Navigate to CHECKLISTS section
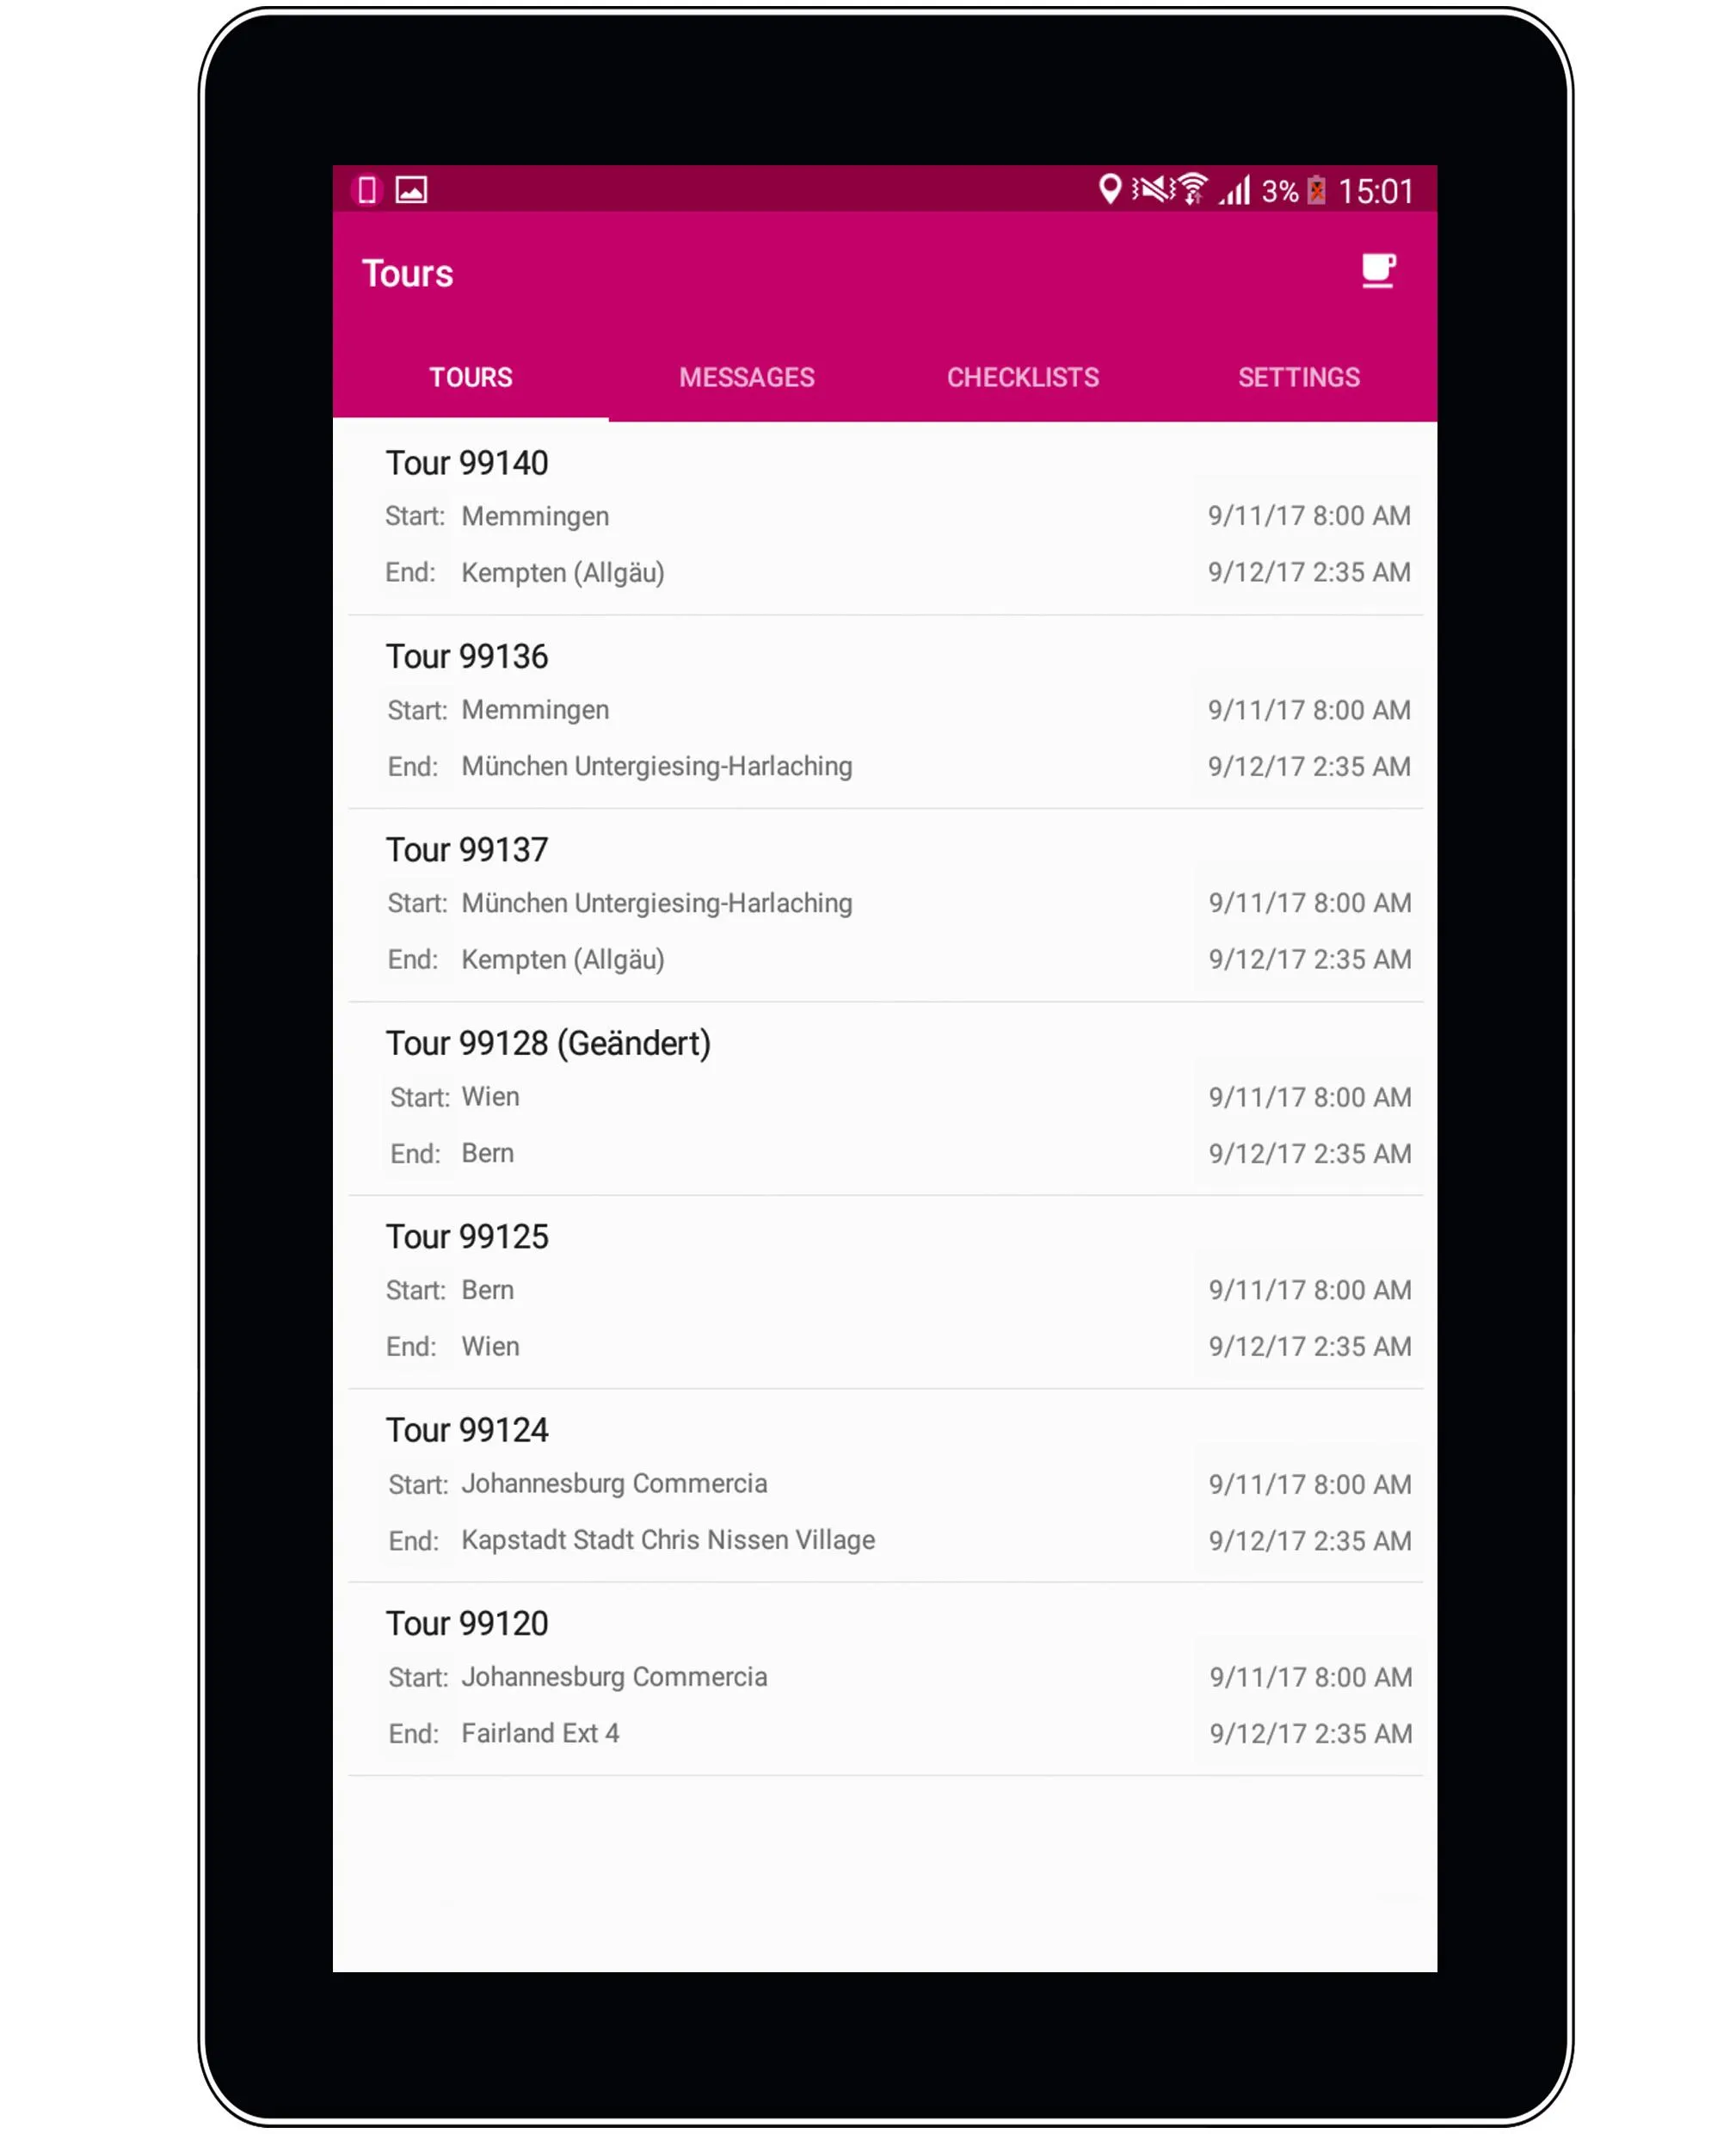Image resolution: width=1736 pixels, height=2134 pixels. pos(1022,378)
